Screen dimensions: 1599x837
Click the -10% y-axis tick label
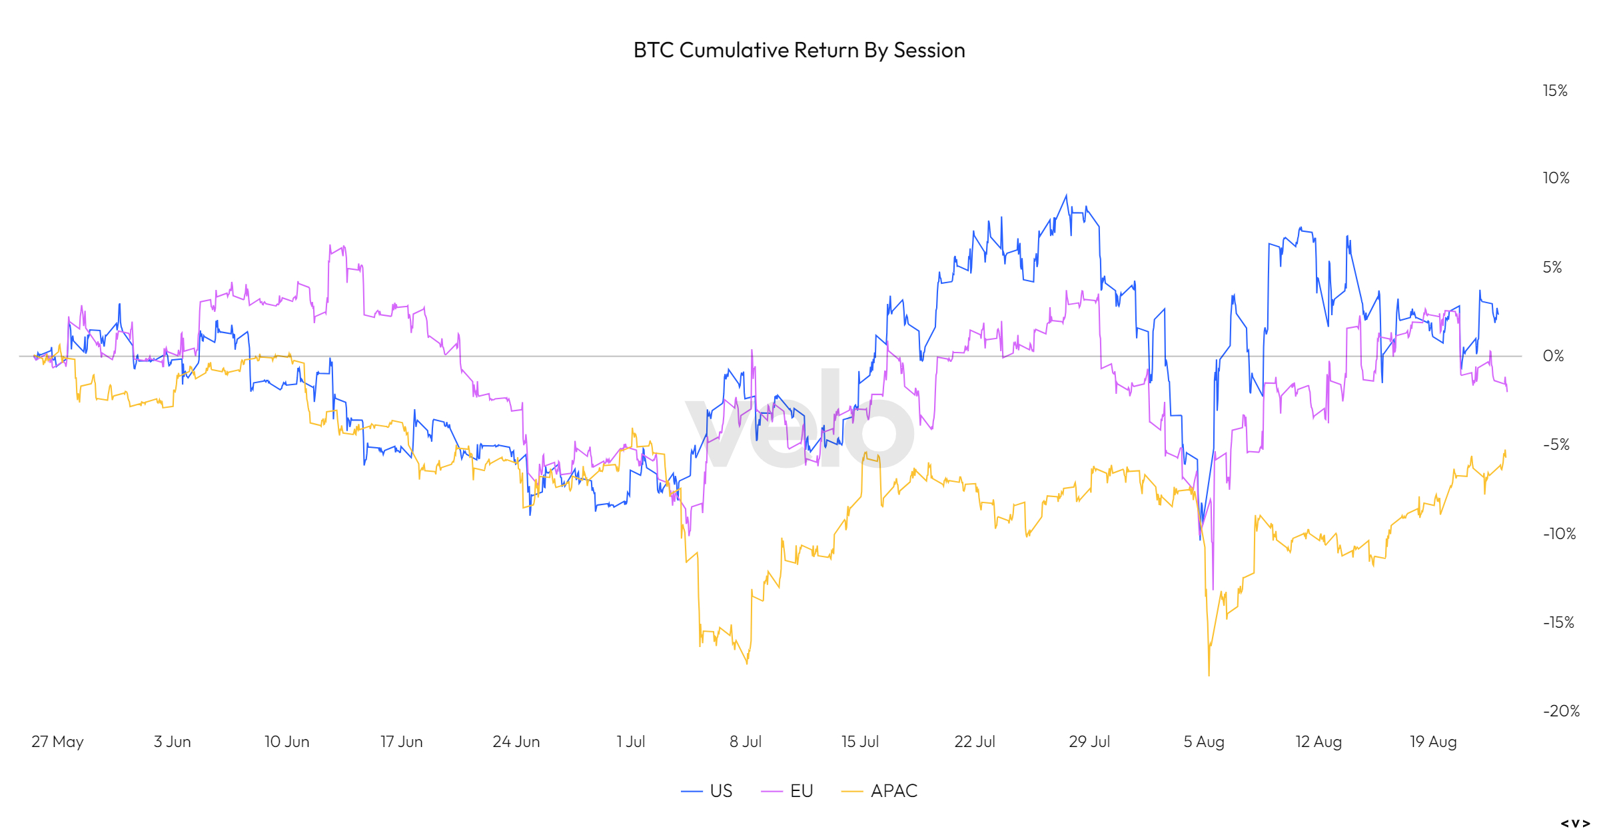coord(1559,534)
